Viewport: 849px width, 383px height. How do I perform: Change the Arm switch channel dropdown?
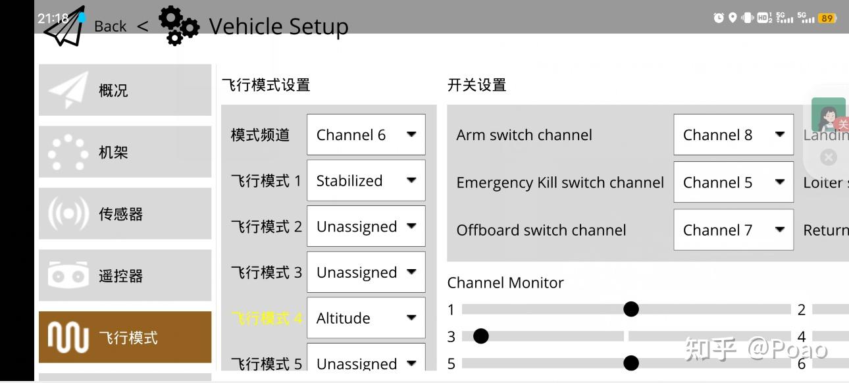point(733,135)
